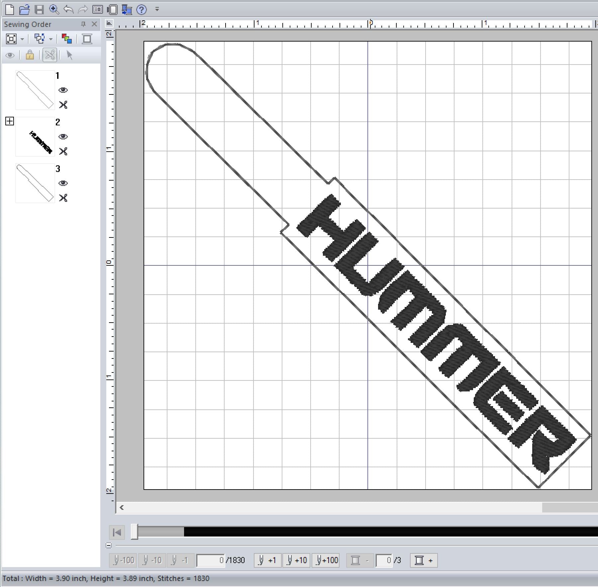598x587 pixels.
Task: Toggle visibility eye for sewing item 2
Action: click(x=63, y=137)
